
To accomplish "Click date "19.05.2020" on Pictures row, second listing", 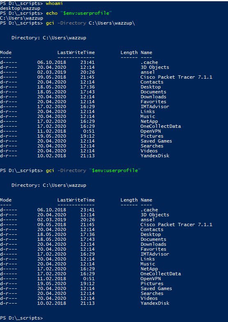I will tap(52, 284).
